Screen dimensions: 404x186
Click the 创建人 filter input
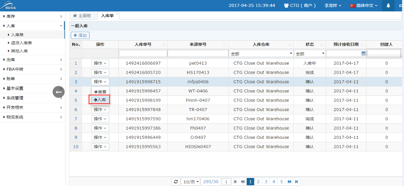click(384, 54)
